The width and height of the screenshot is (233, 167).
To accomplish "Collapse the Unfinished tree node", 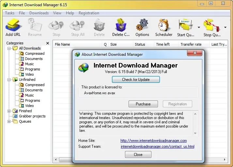I will [9, 80].
